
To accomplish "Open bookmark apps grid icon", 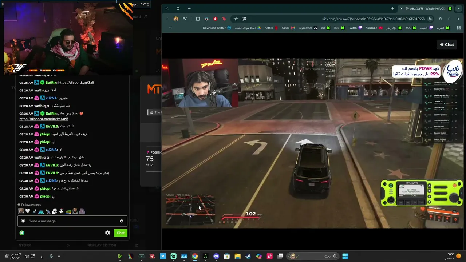I will tap(458, 28).
